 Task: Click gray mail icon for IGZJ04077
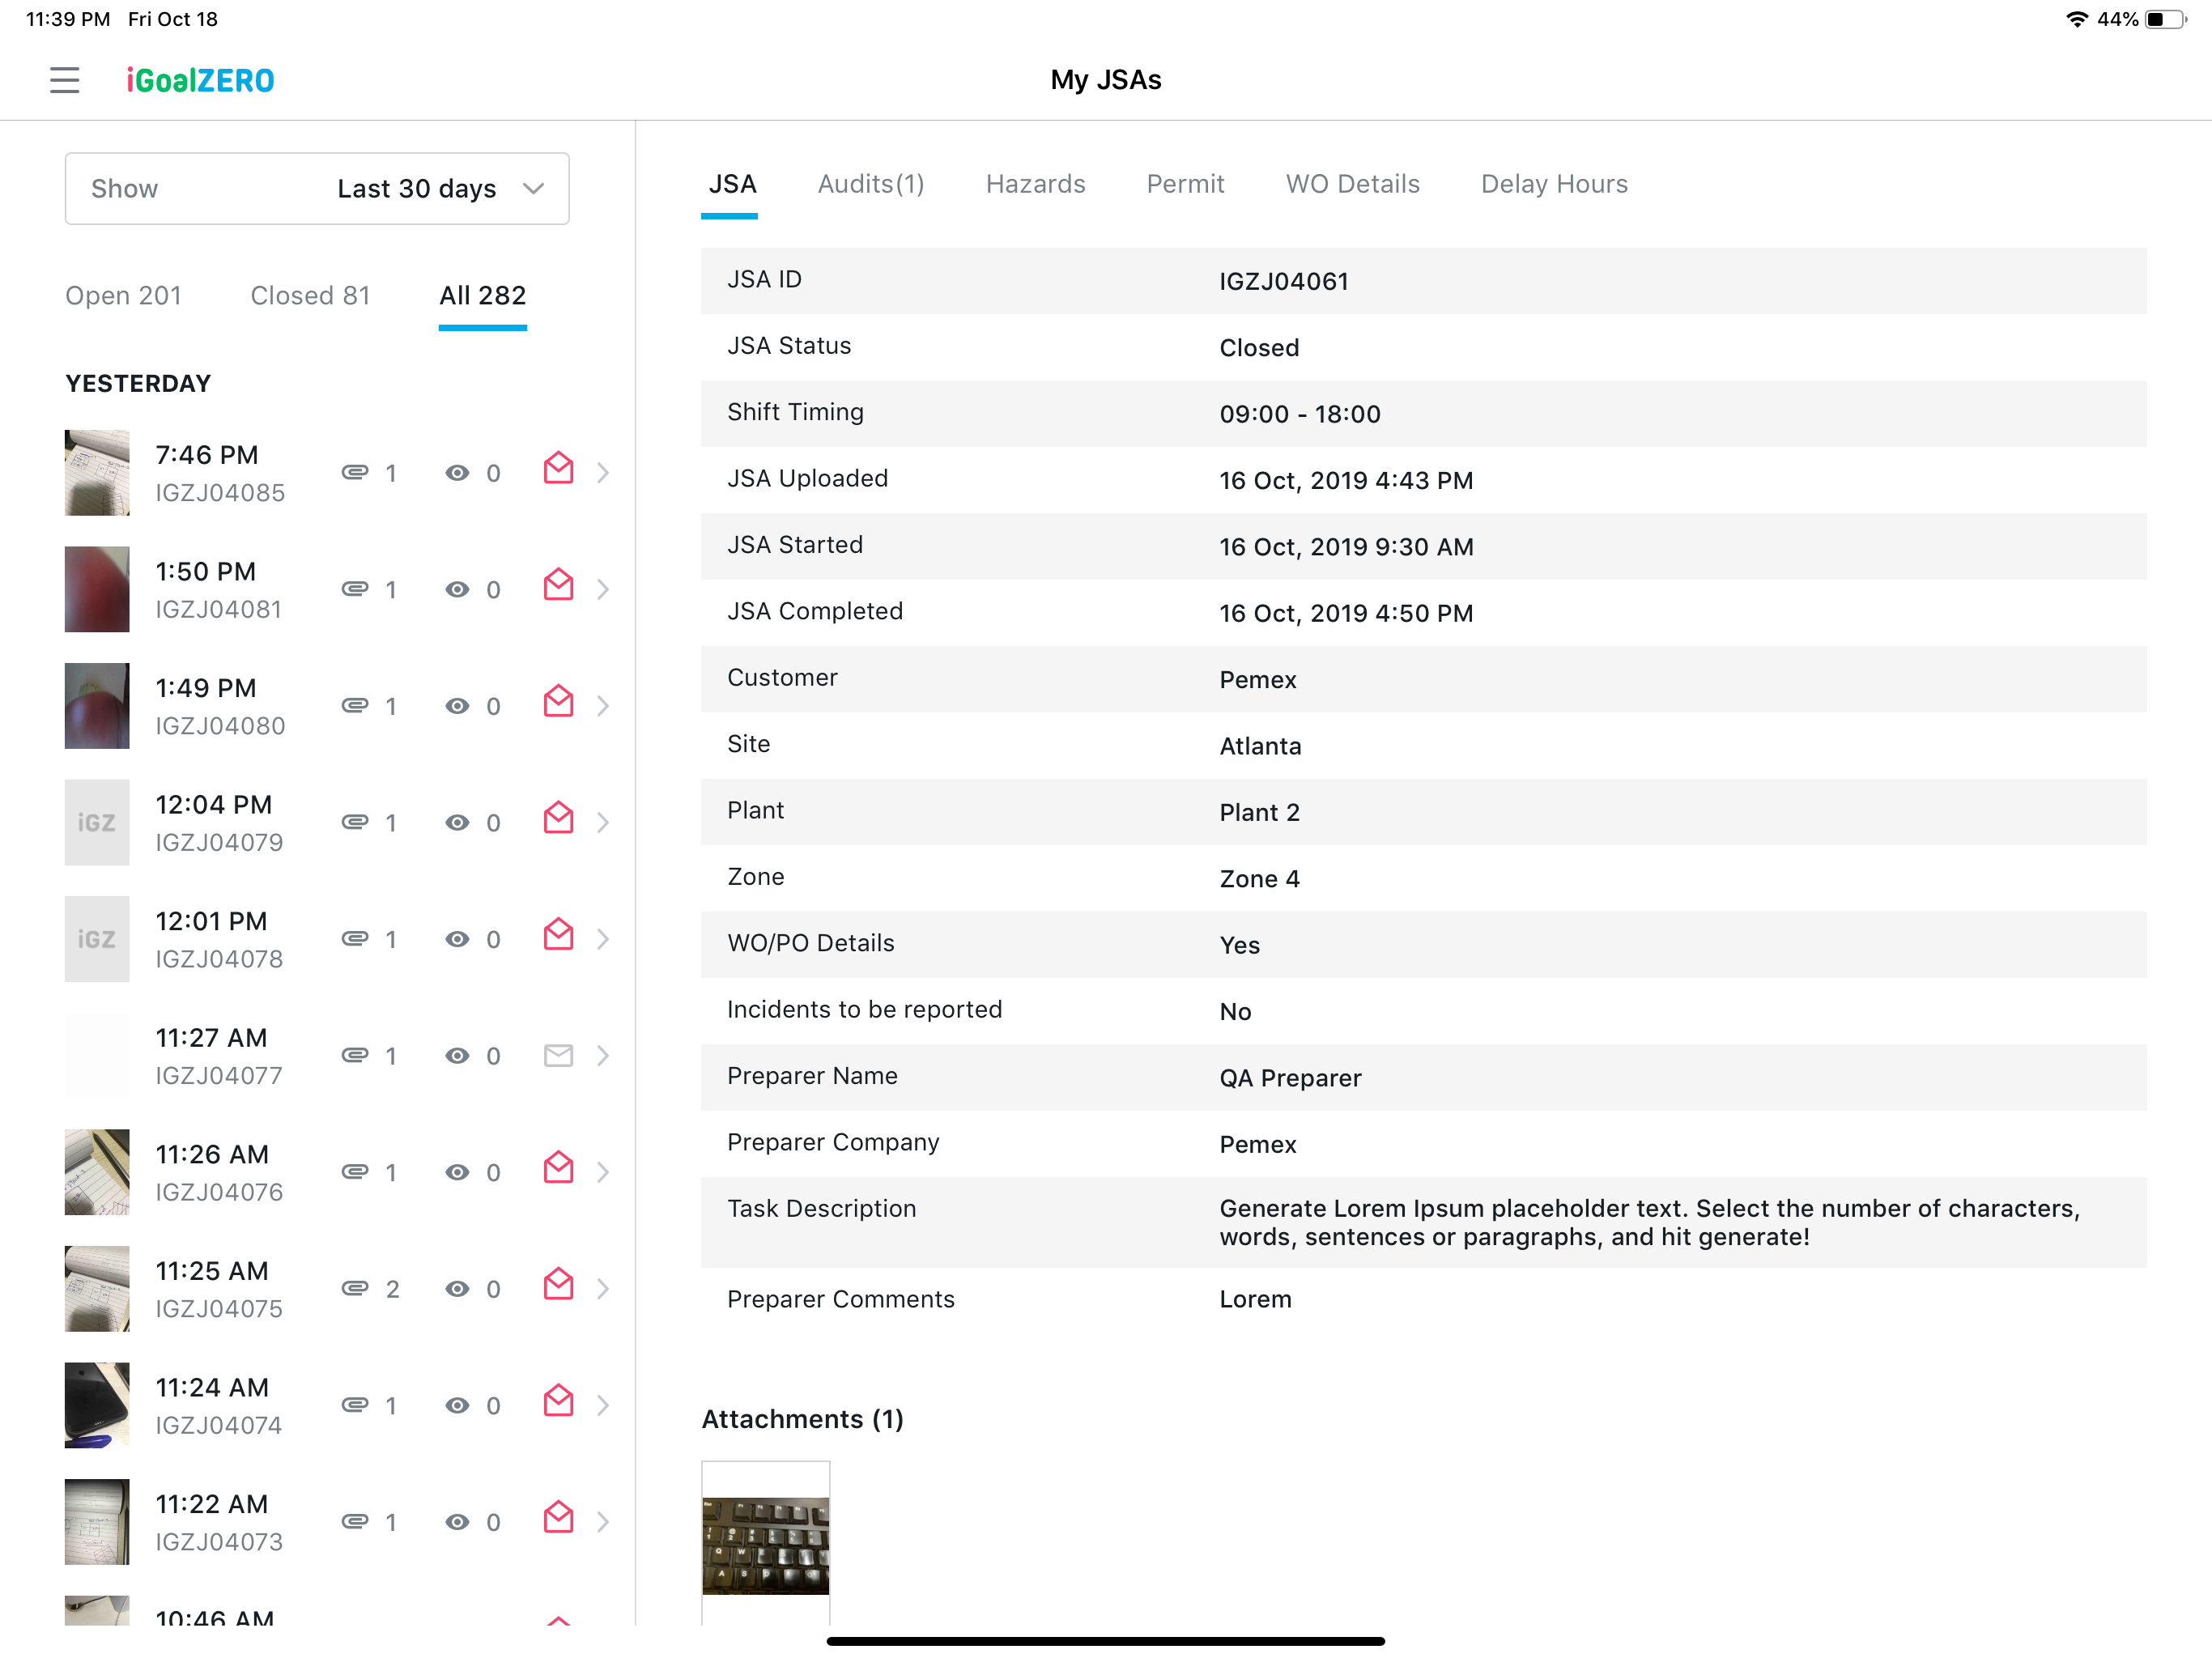tap(558, 1055)
